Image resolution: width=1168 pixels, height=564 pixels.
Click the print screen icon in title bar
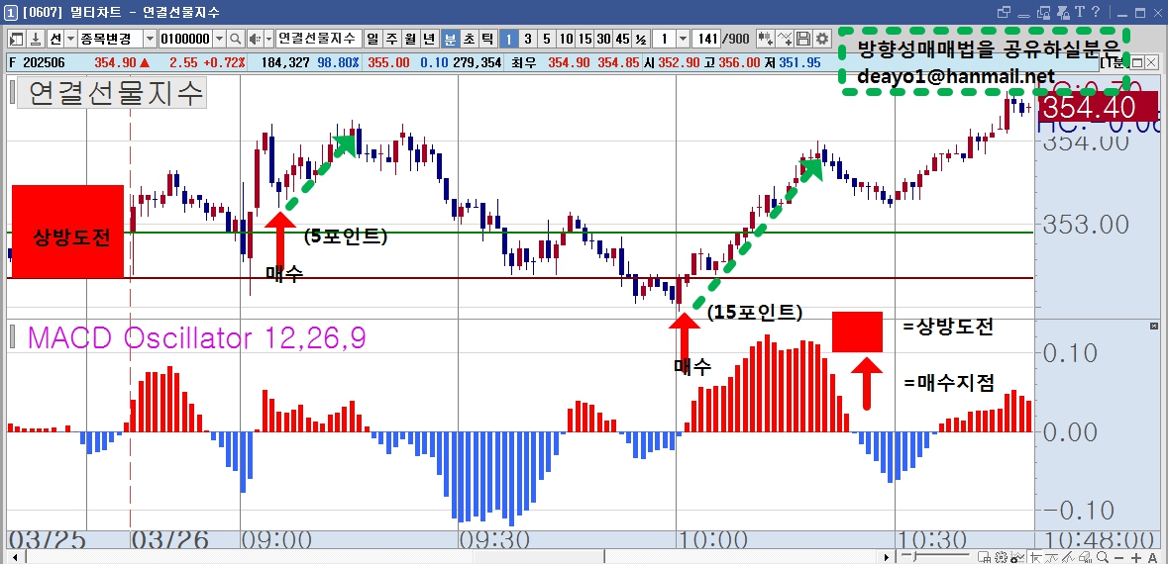point(1063,13)
